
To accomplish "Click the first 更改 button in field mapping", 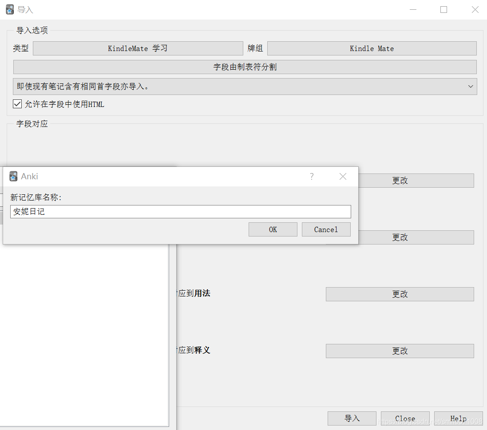I will (x=416, y=180).
